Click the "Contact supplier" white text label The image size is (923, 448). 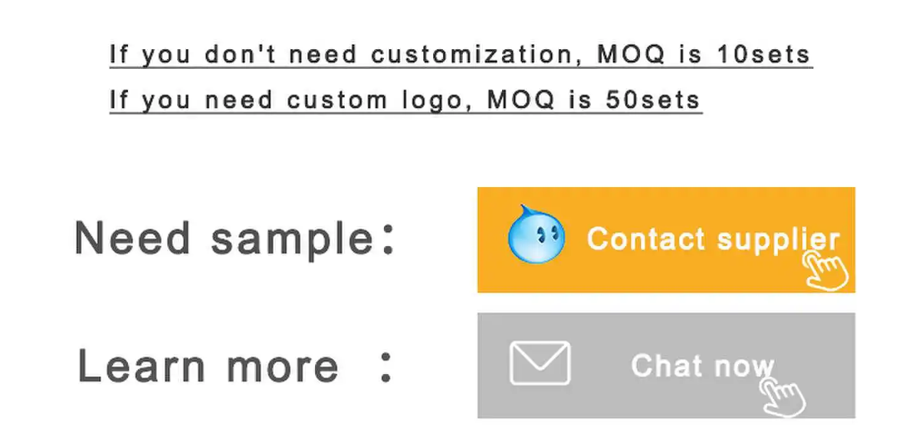713,239
